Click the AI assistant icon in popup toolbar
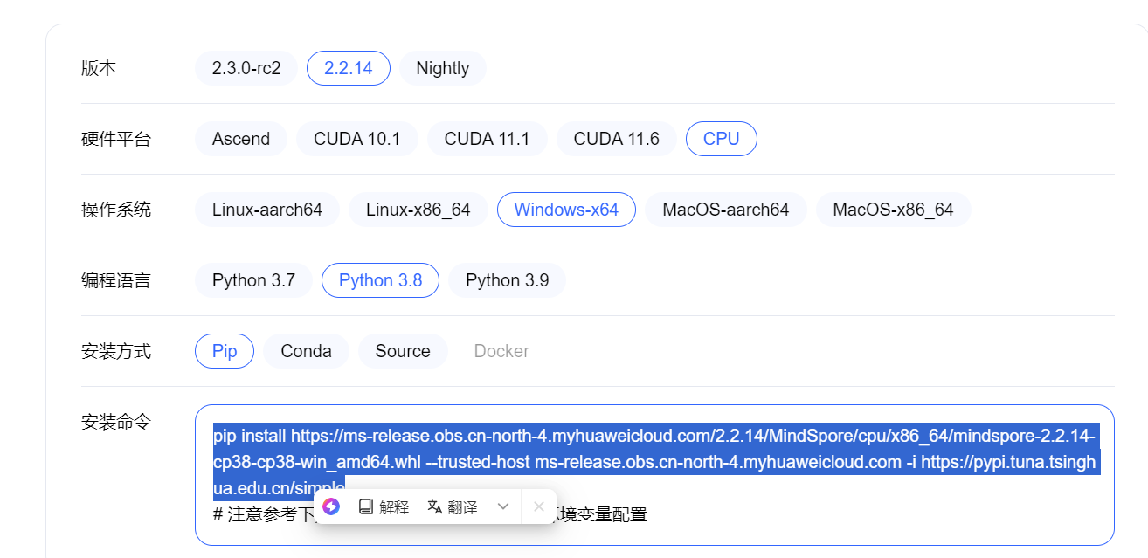This screenshot has width=1148, height=558. (x=331, y=506)
